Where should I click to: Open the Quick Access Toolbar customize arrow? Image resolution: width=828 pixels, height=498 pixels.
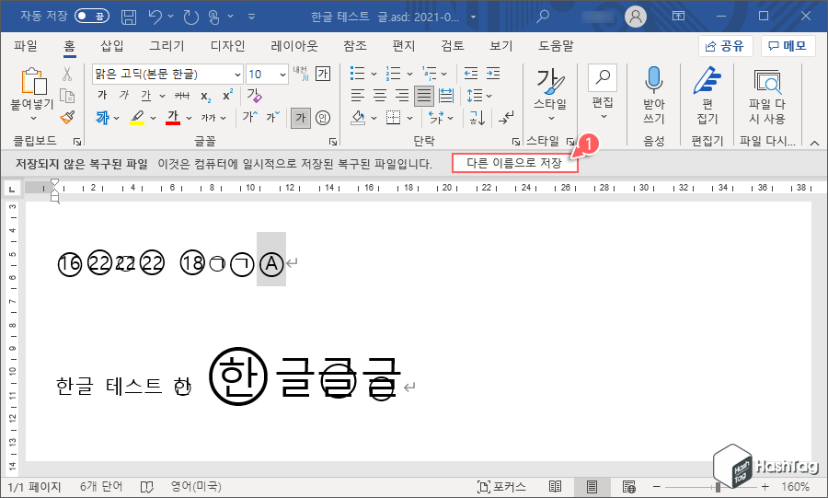(x=252, y=17)
